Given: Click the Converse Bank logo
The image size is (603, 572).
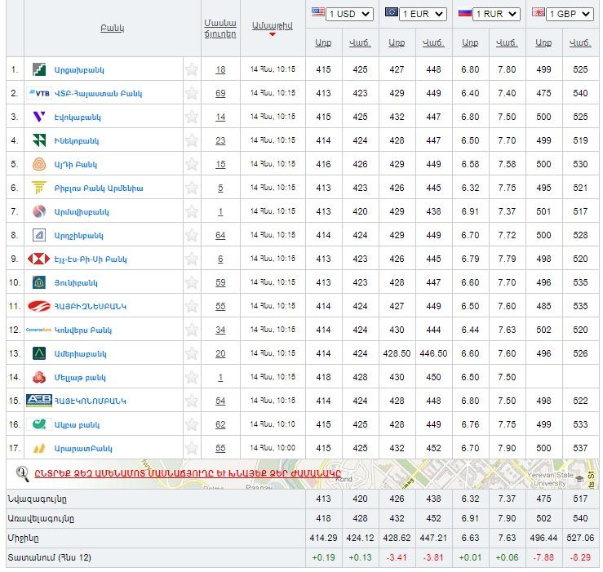Looking at the screenshot, I should (x=38, y=330).
